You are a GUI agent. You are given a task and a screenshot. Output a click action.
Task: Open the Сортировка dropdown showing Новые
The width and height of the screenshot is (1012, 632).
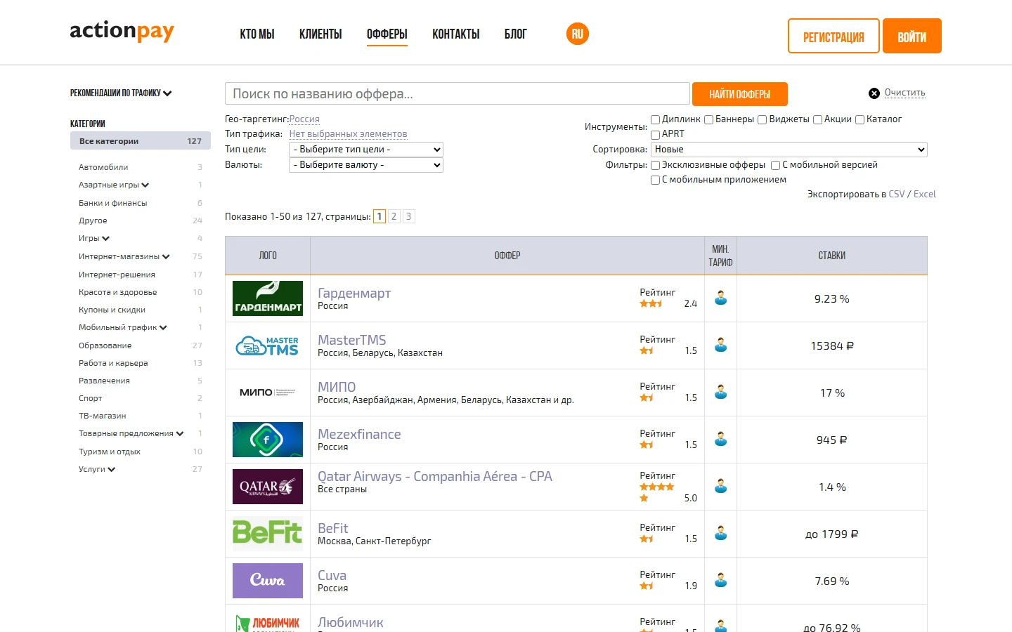pos(789,150)
